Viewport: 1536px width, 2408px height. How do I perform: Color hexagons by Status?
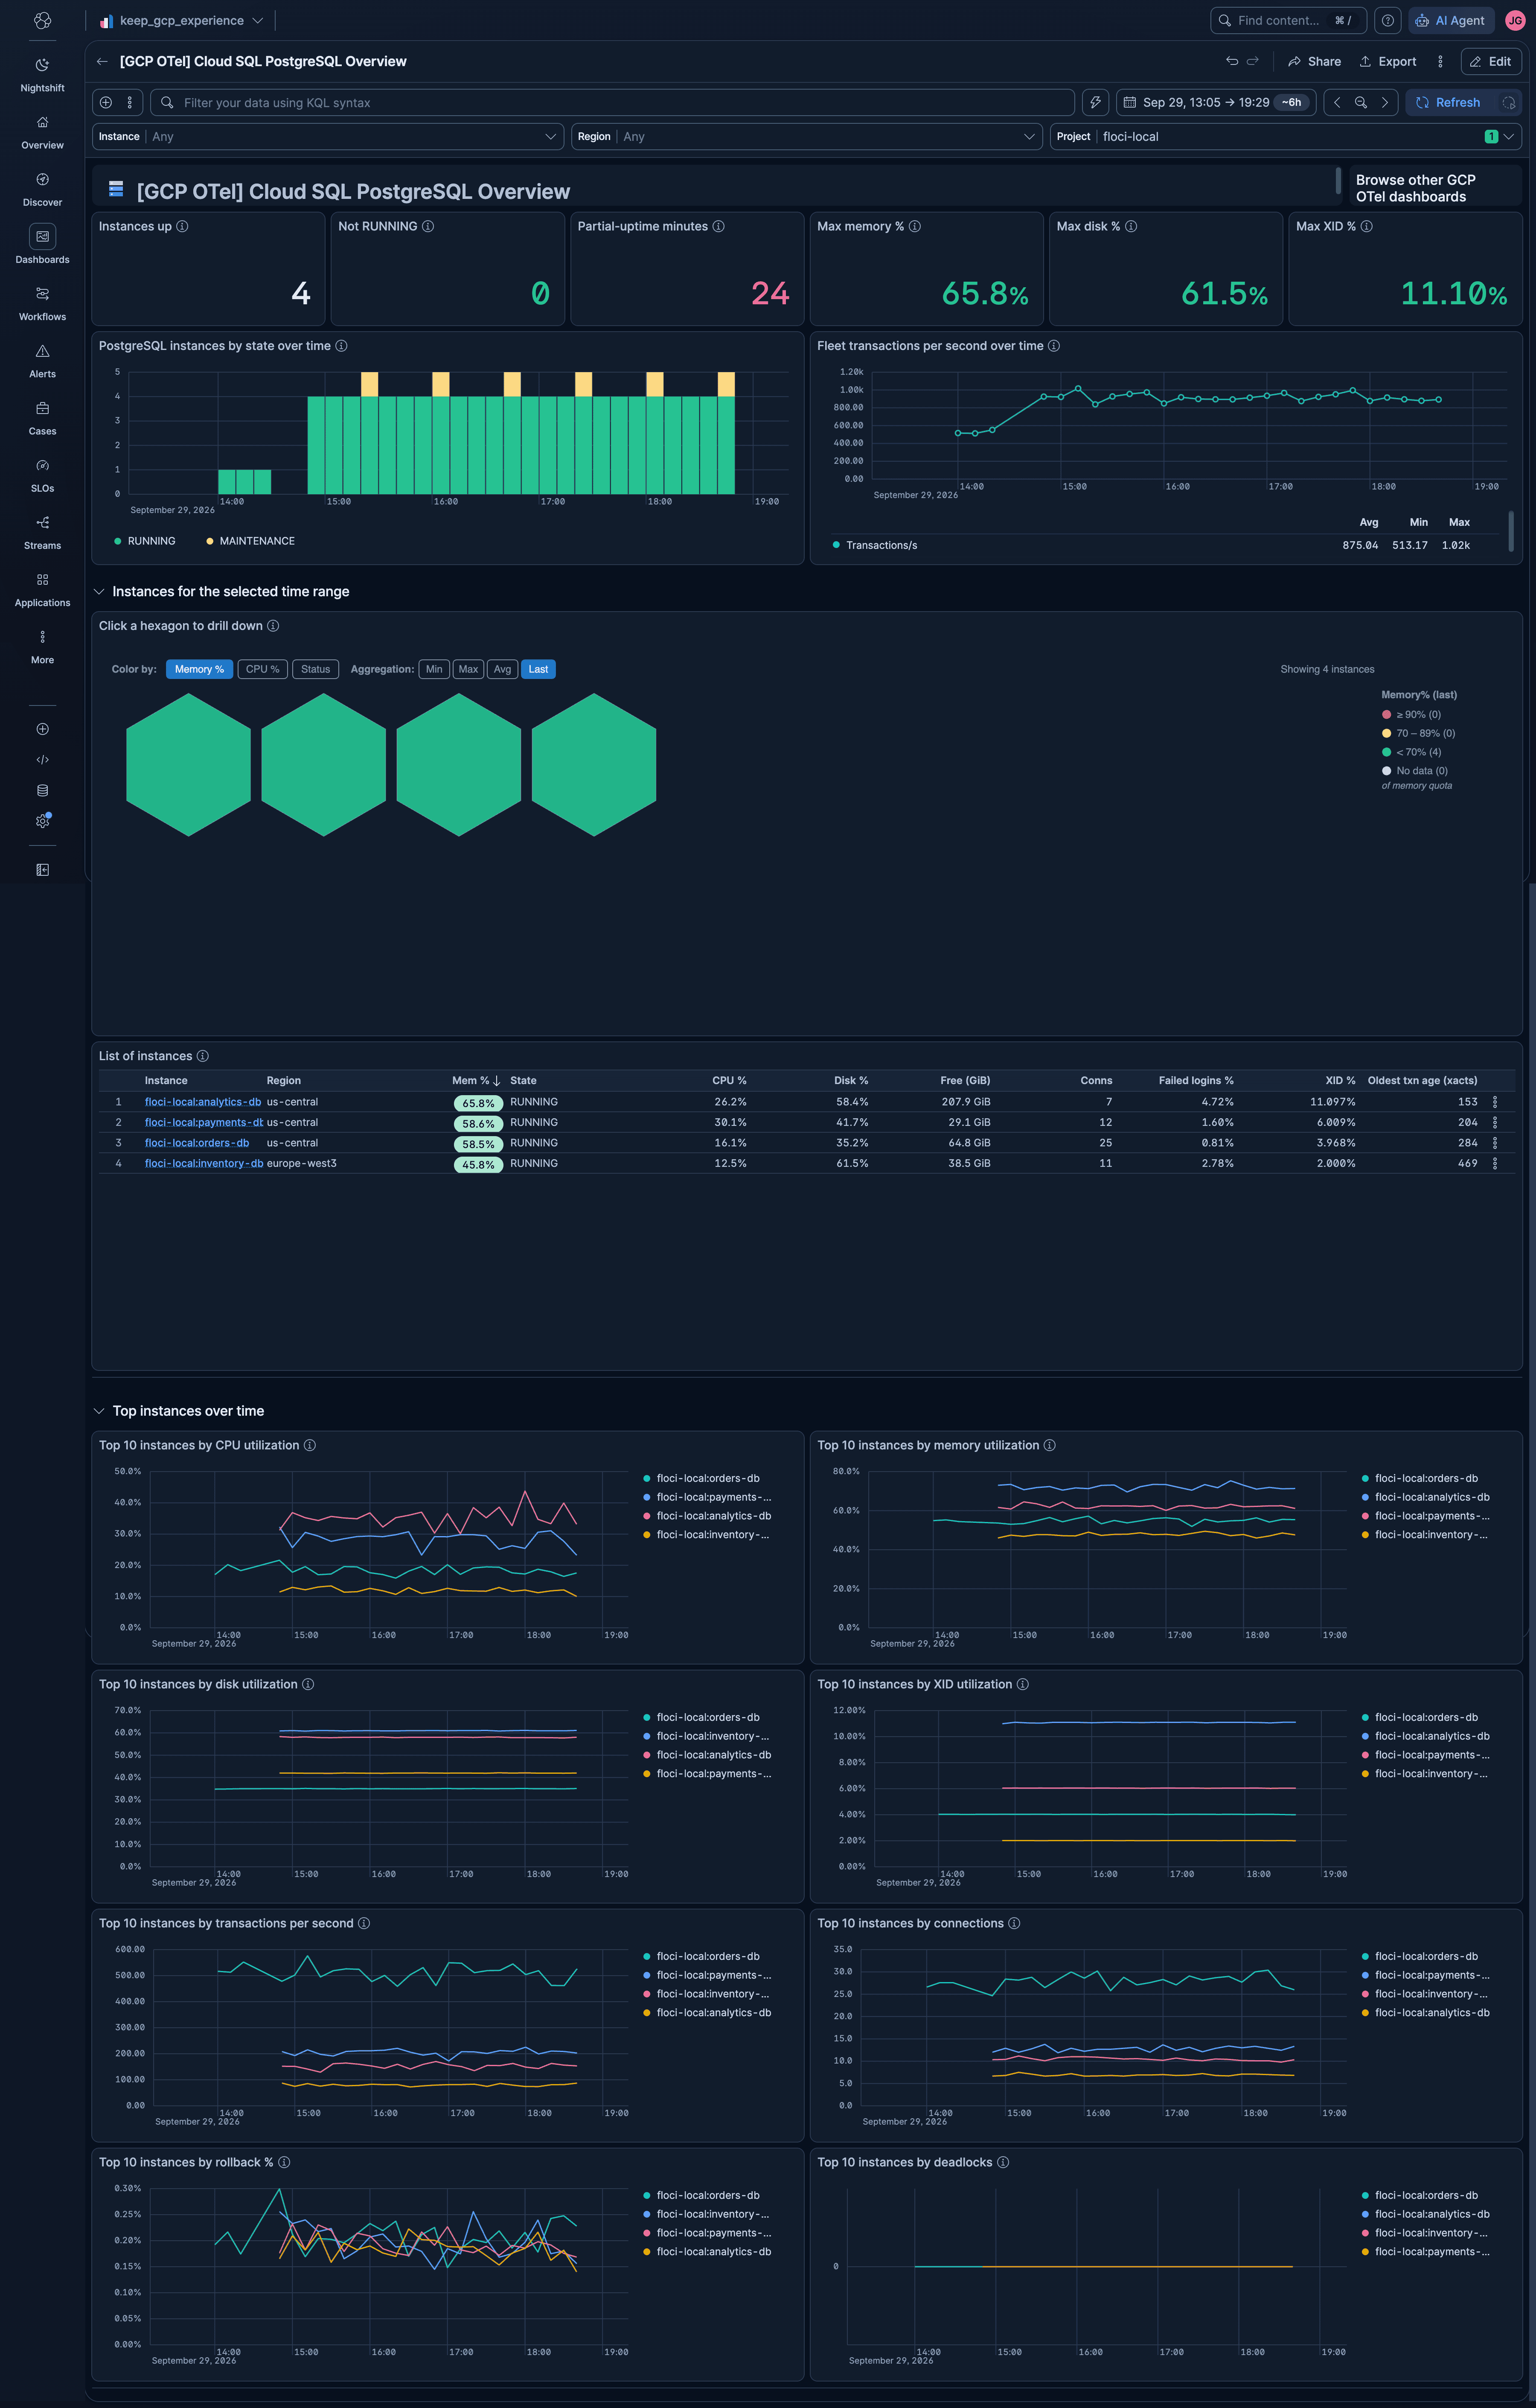[315, 669]
